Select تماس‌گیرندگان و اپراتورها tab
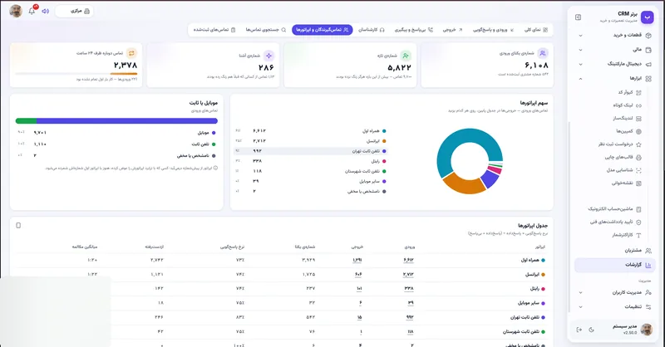 click(323, 30)
